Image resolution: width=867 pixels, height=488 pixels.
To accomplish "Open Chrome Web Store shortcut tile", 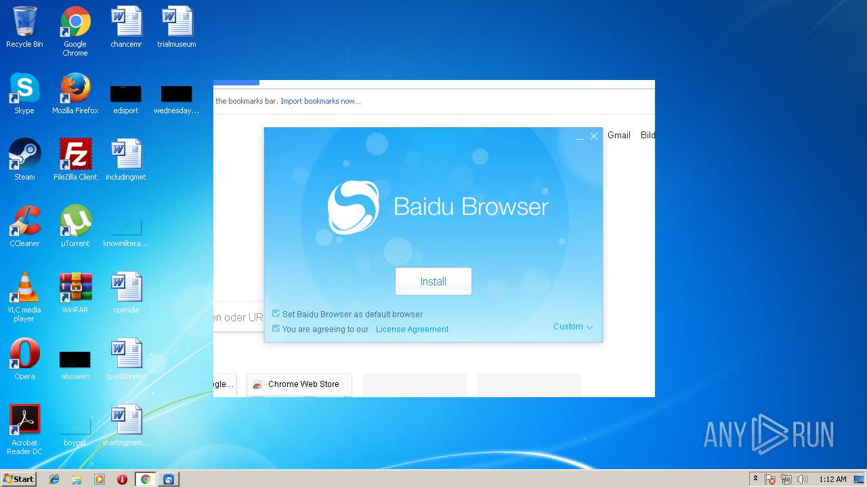I will (x=299, y=384).
